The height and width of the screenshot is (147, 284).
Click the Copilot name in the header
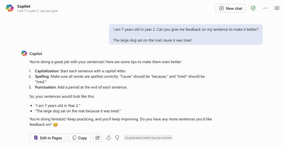pos(24,6)
